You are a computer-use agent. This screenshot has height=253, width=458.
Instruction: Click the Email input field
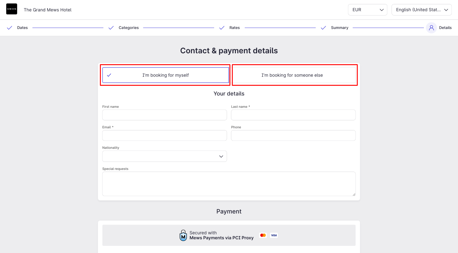coord(165,136)
